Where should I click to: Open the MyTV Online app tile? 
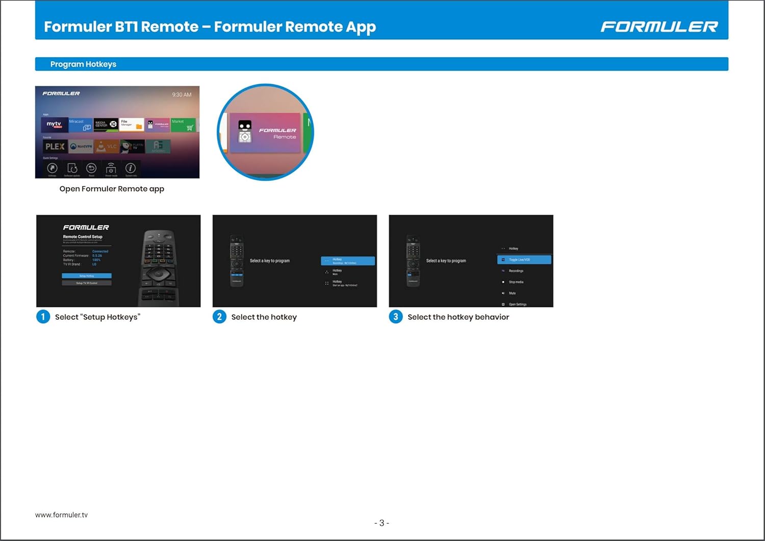[x=54, y=124]
